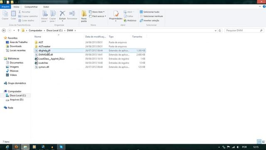This screenshot has height=150, width=266.
Task: Switch to the details view icon
Action: tap(259, 142)
